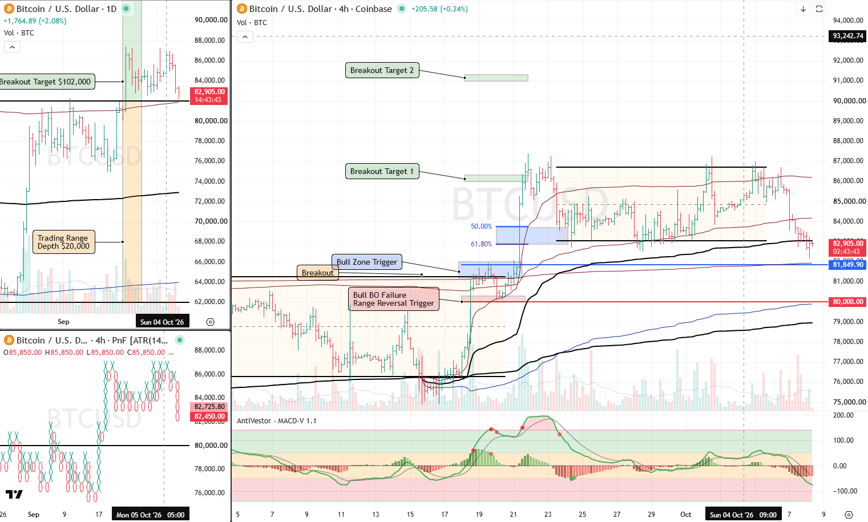
Task: Select the 'Bull BO Failure Range Reversal Trigger' callout
Action: point(394,299)
